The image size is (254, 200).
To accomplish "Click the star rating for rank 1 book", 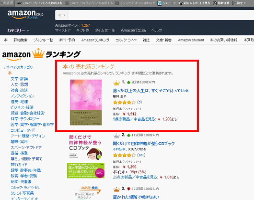I will [x=124, y=102].
